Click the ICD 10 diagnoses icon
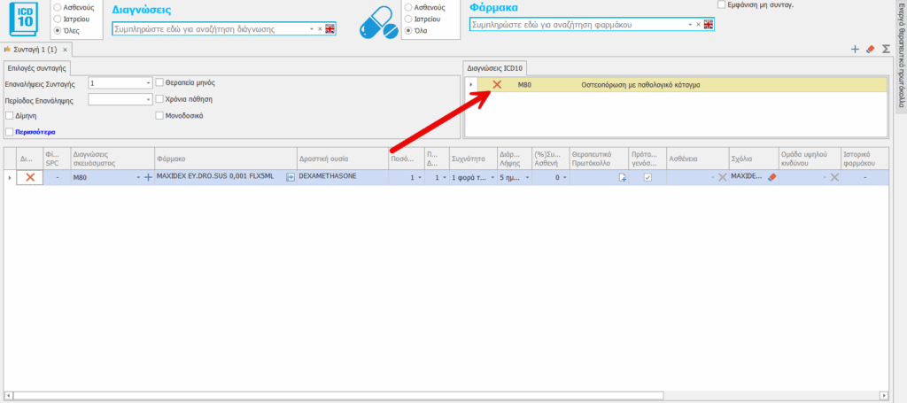The image size is (907, 403). (x=26, y=16)
